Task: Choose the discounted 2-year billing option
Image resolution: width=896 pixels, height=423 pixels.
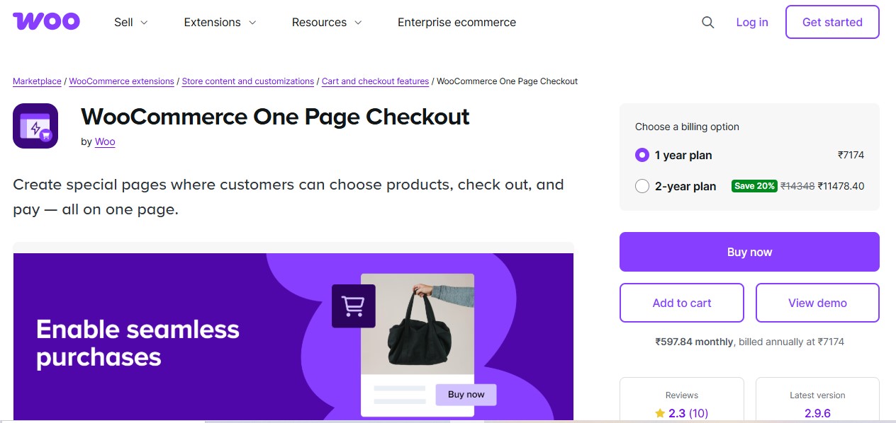Action: coord(642,186)
